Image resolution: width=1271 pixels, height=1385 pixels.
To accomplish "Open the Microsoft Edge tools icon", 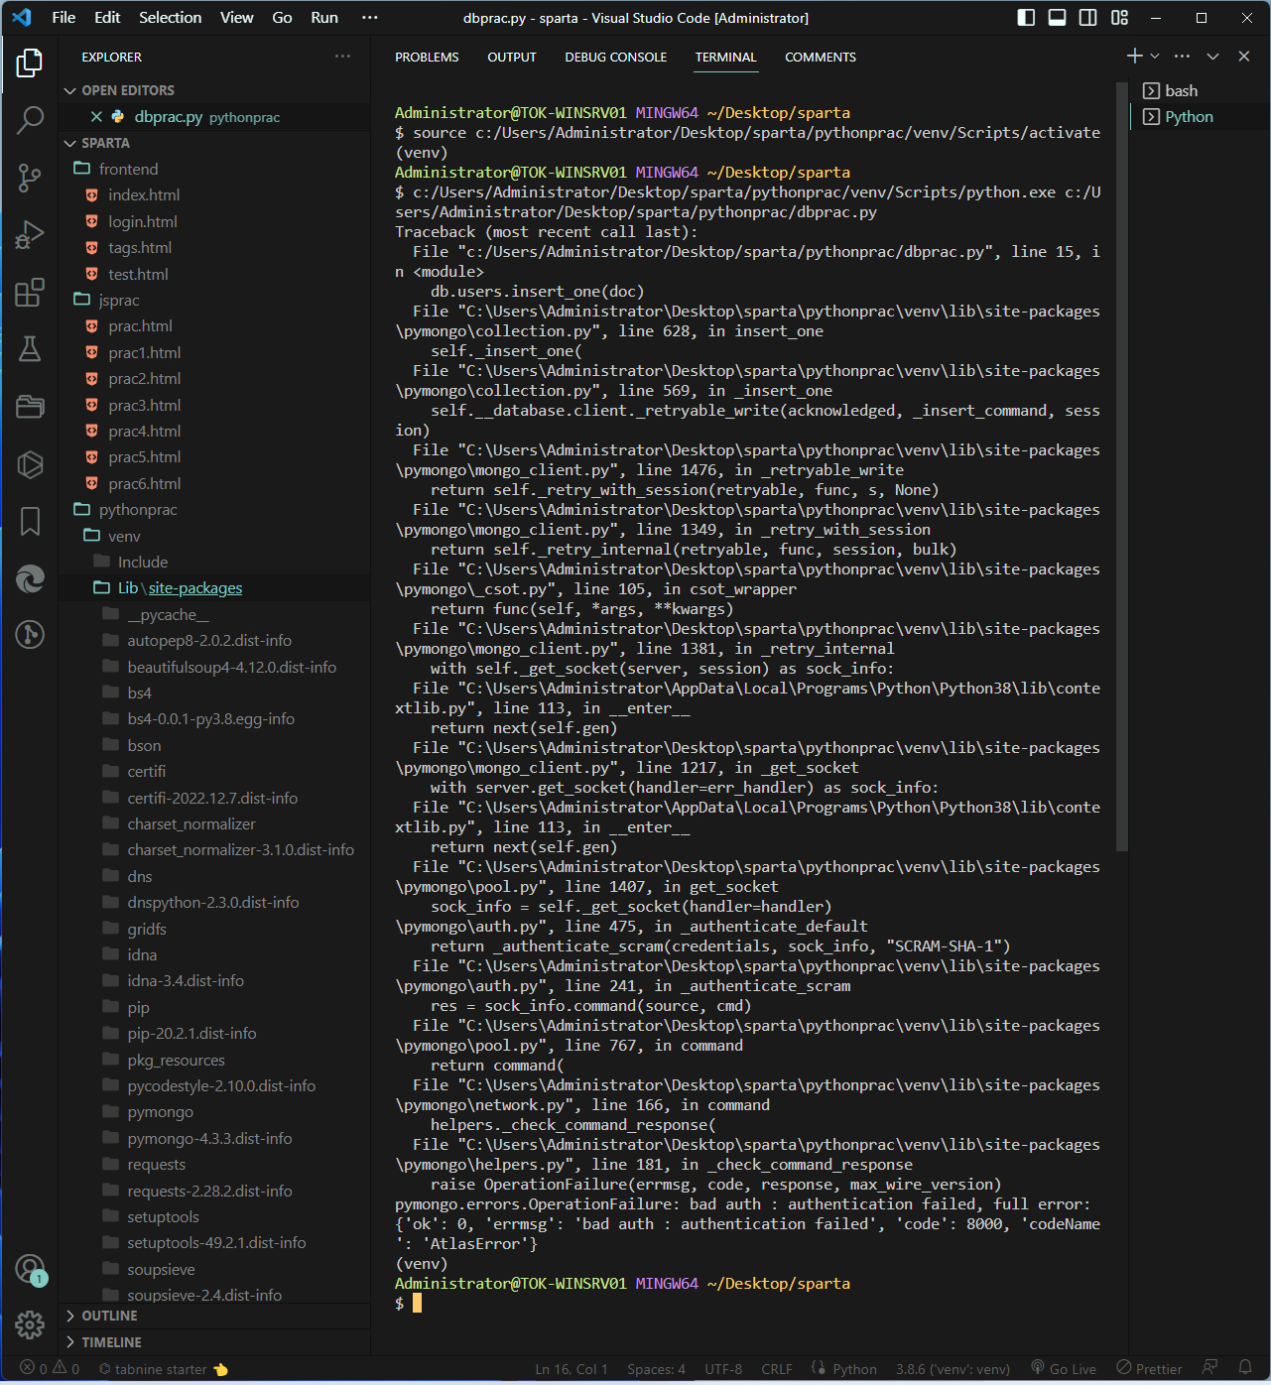I will click(30, 578).
